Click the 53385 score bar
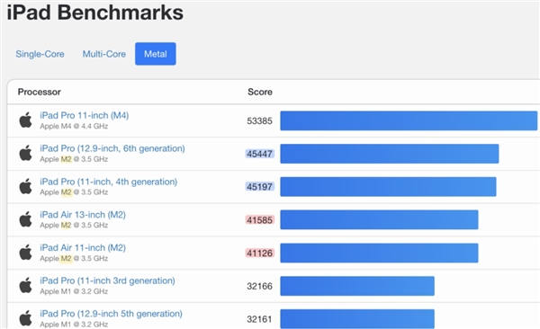Viewport: 540px width, 329px height. tap(409, 120)
